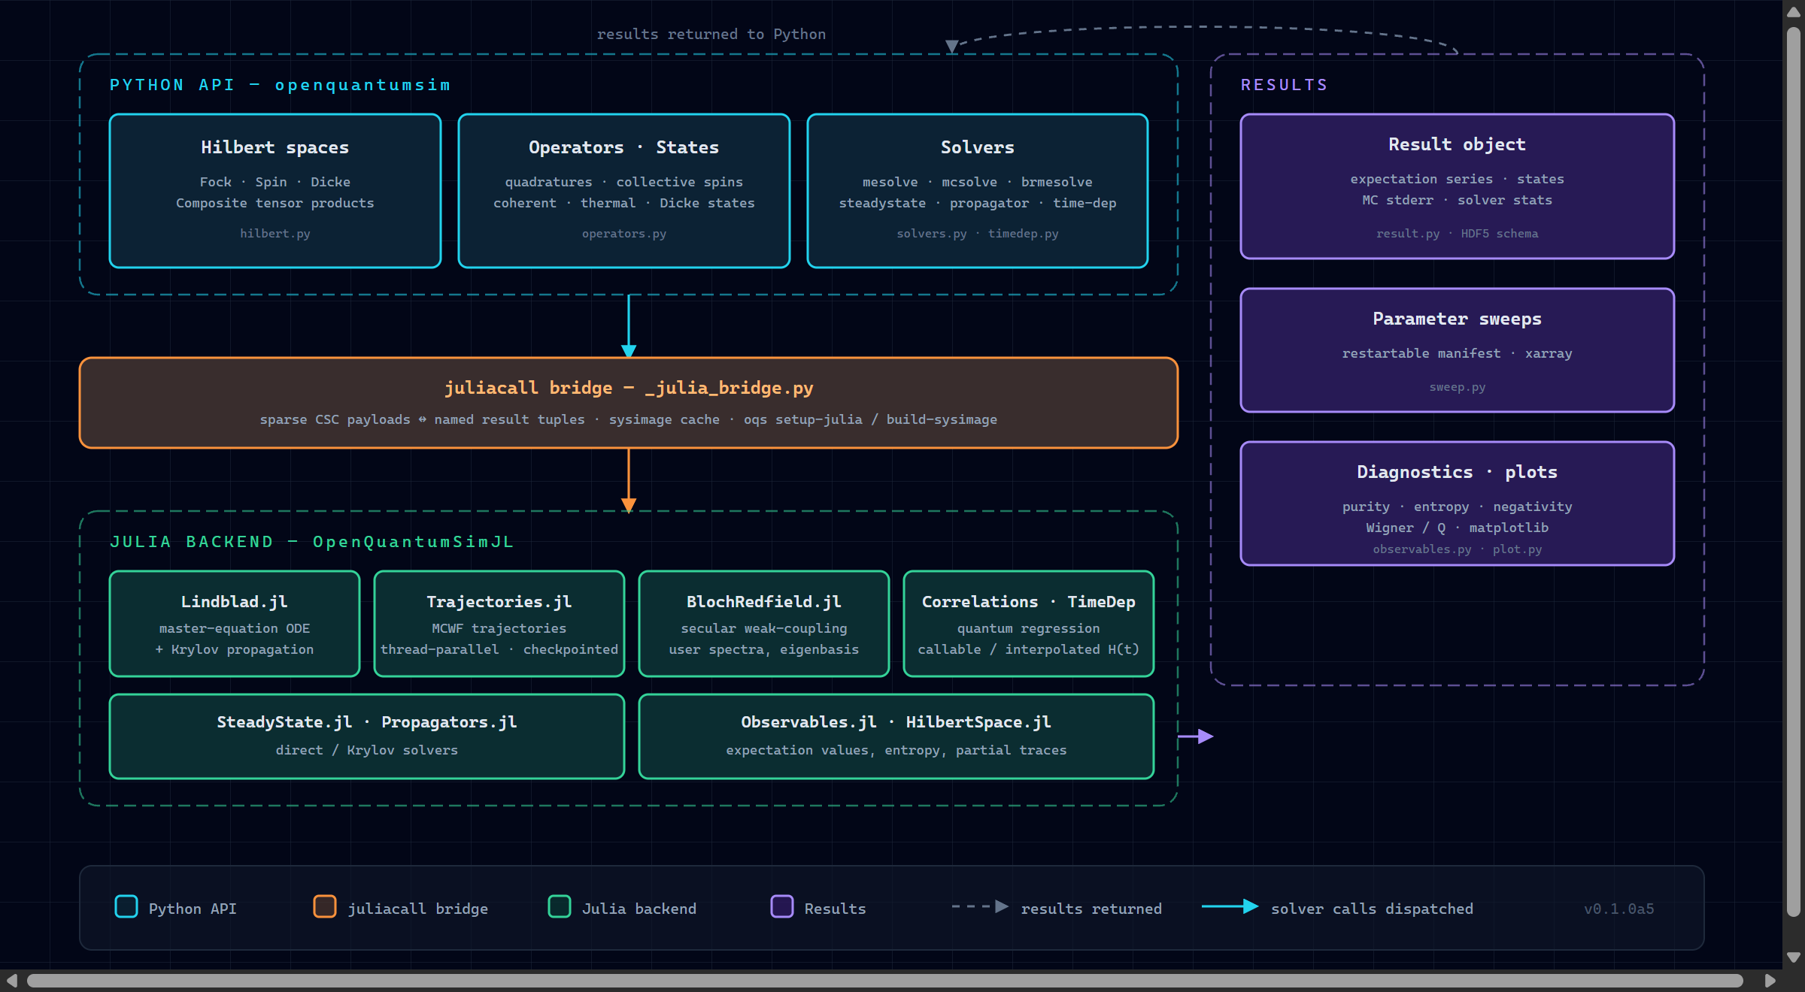Click the dashed results-returned arrow in legend

click(x=980, y=906)
